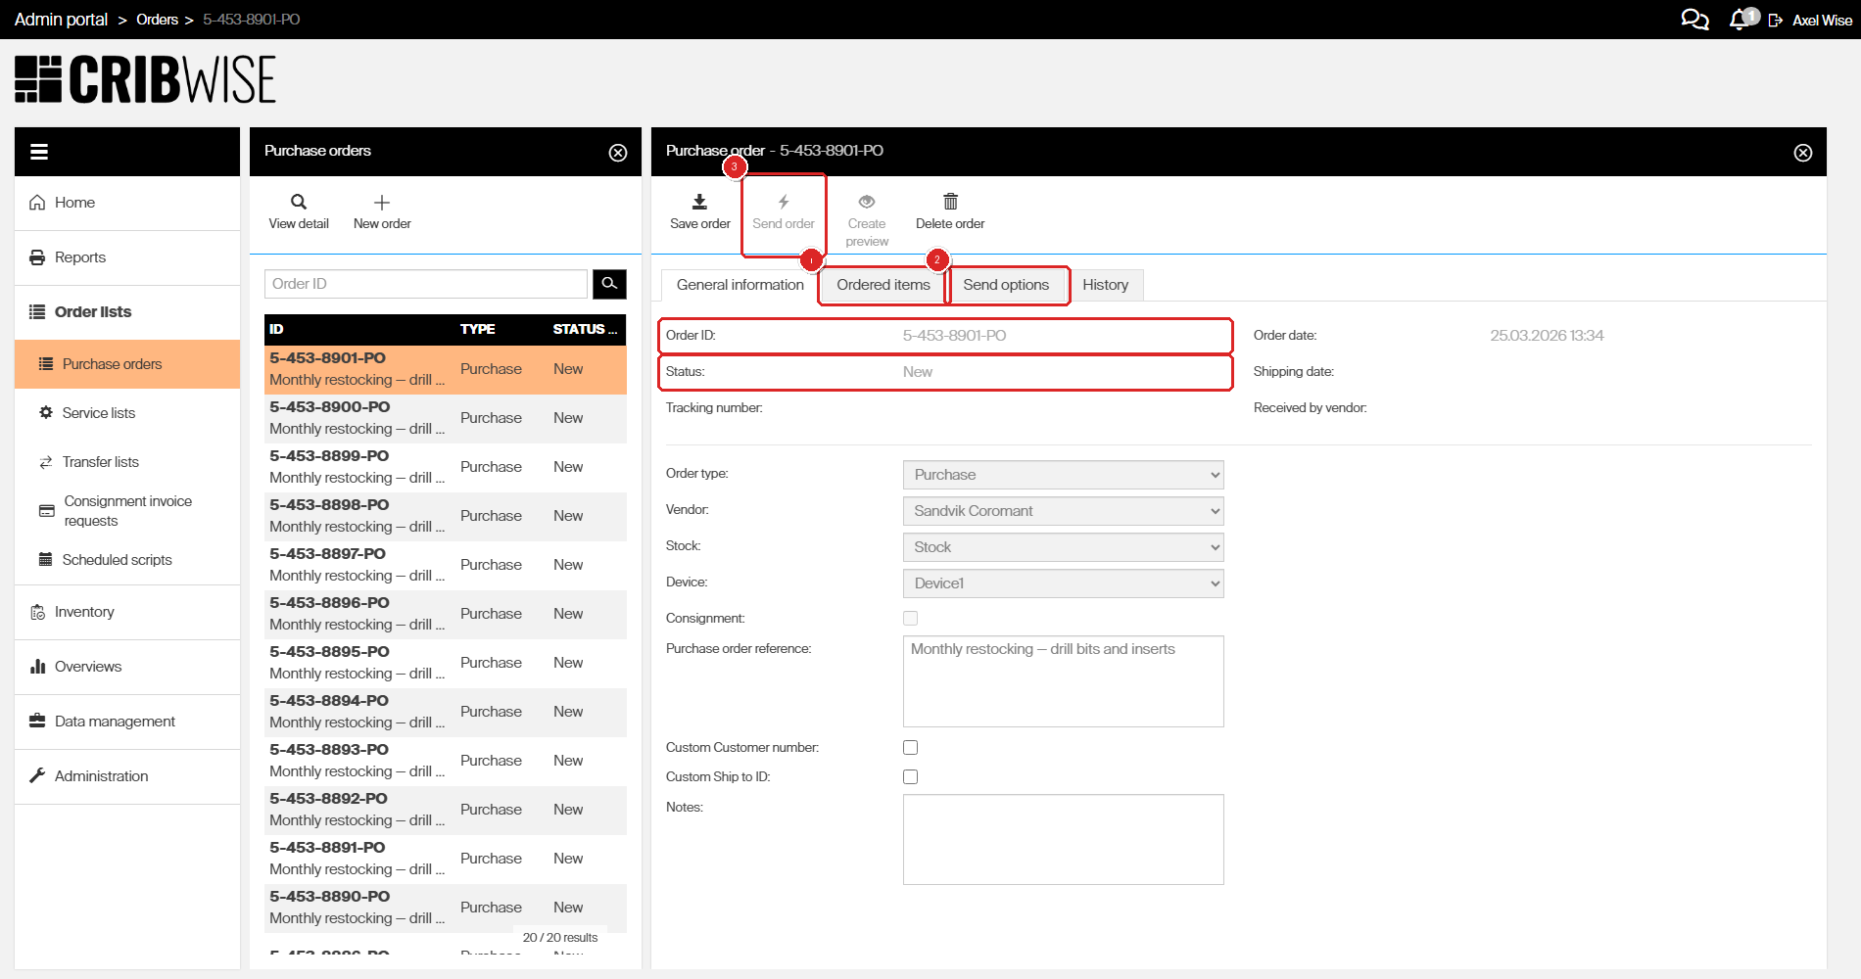Click the Save order download icon

pos(699,202)
